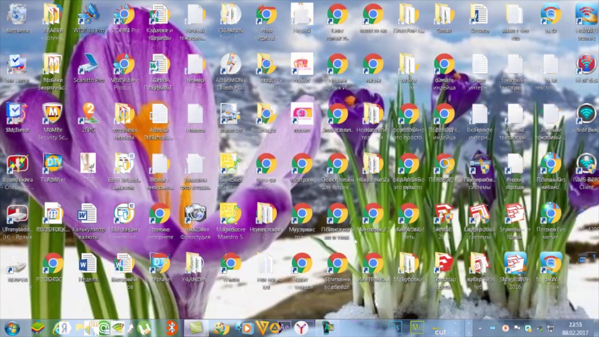
Task: Open Yandex Browser from the taskbar
Action: (300, 328)
